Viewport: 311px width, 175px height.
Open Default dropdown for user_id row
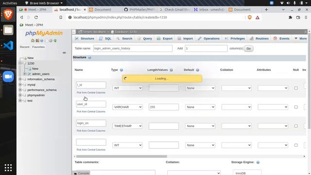coord(200,107)
